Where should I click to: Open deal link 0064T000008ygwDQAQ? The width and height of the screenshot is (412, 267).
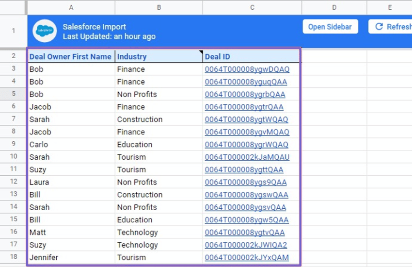click(x=247, y=69)
